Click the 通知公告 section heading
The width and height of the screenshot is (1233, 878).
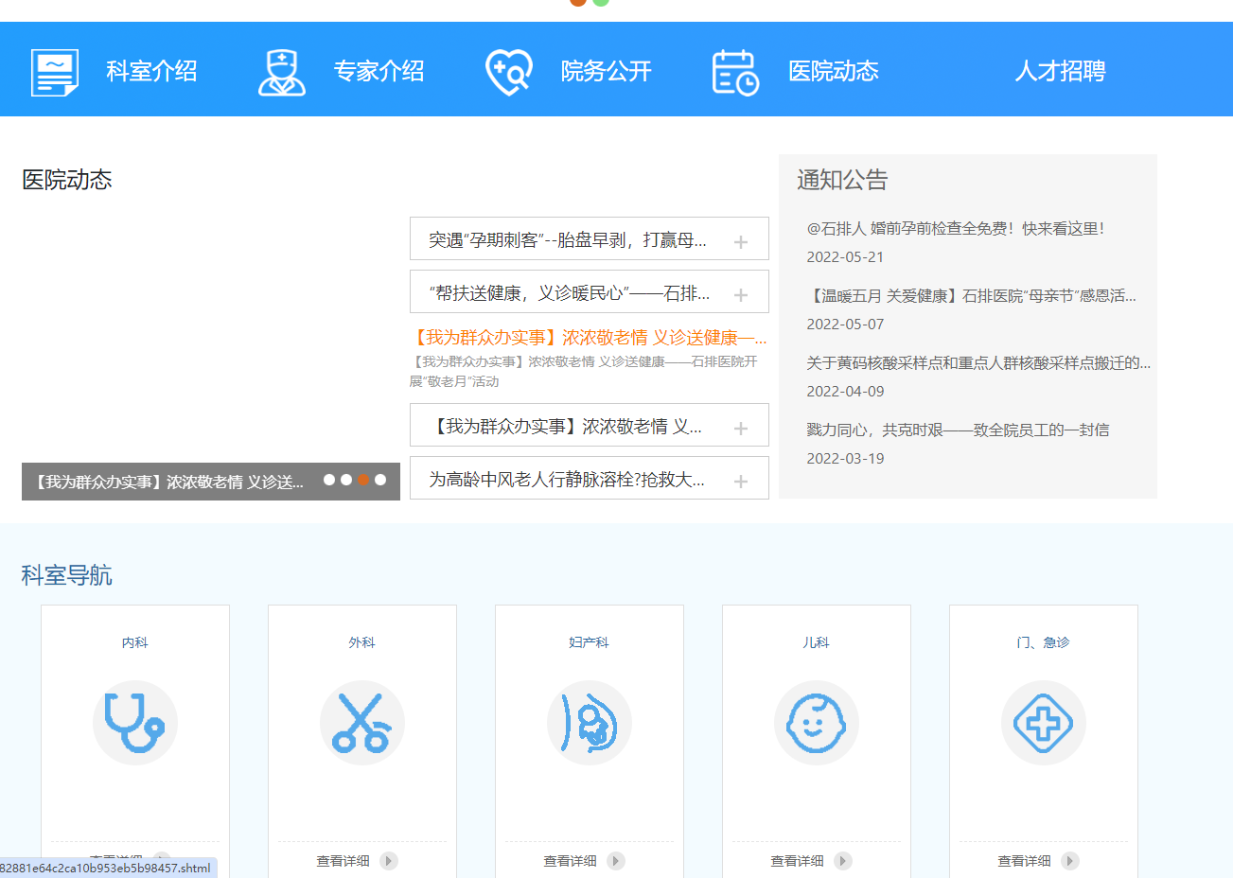coord(842,180)
